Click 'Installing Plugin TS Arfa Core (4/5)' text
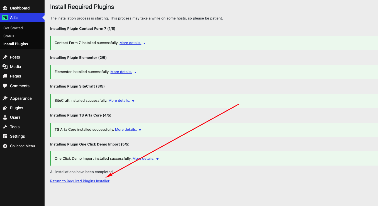 (81, 115)
